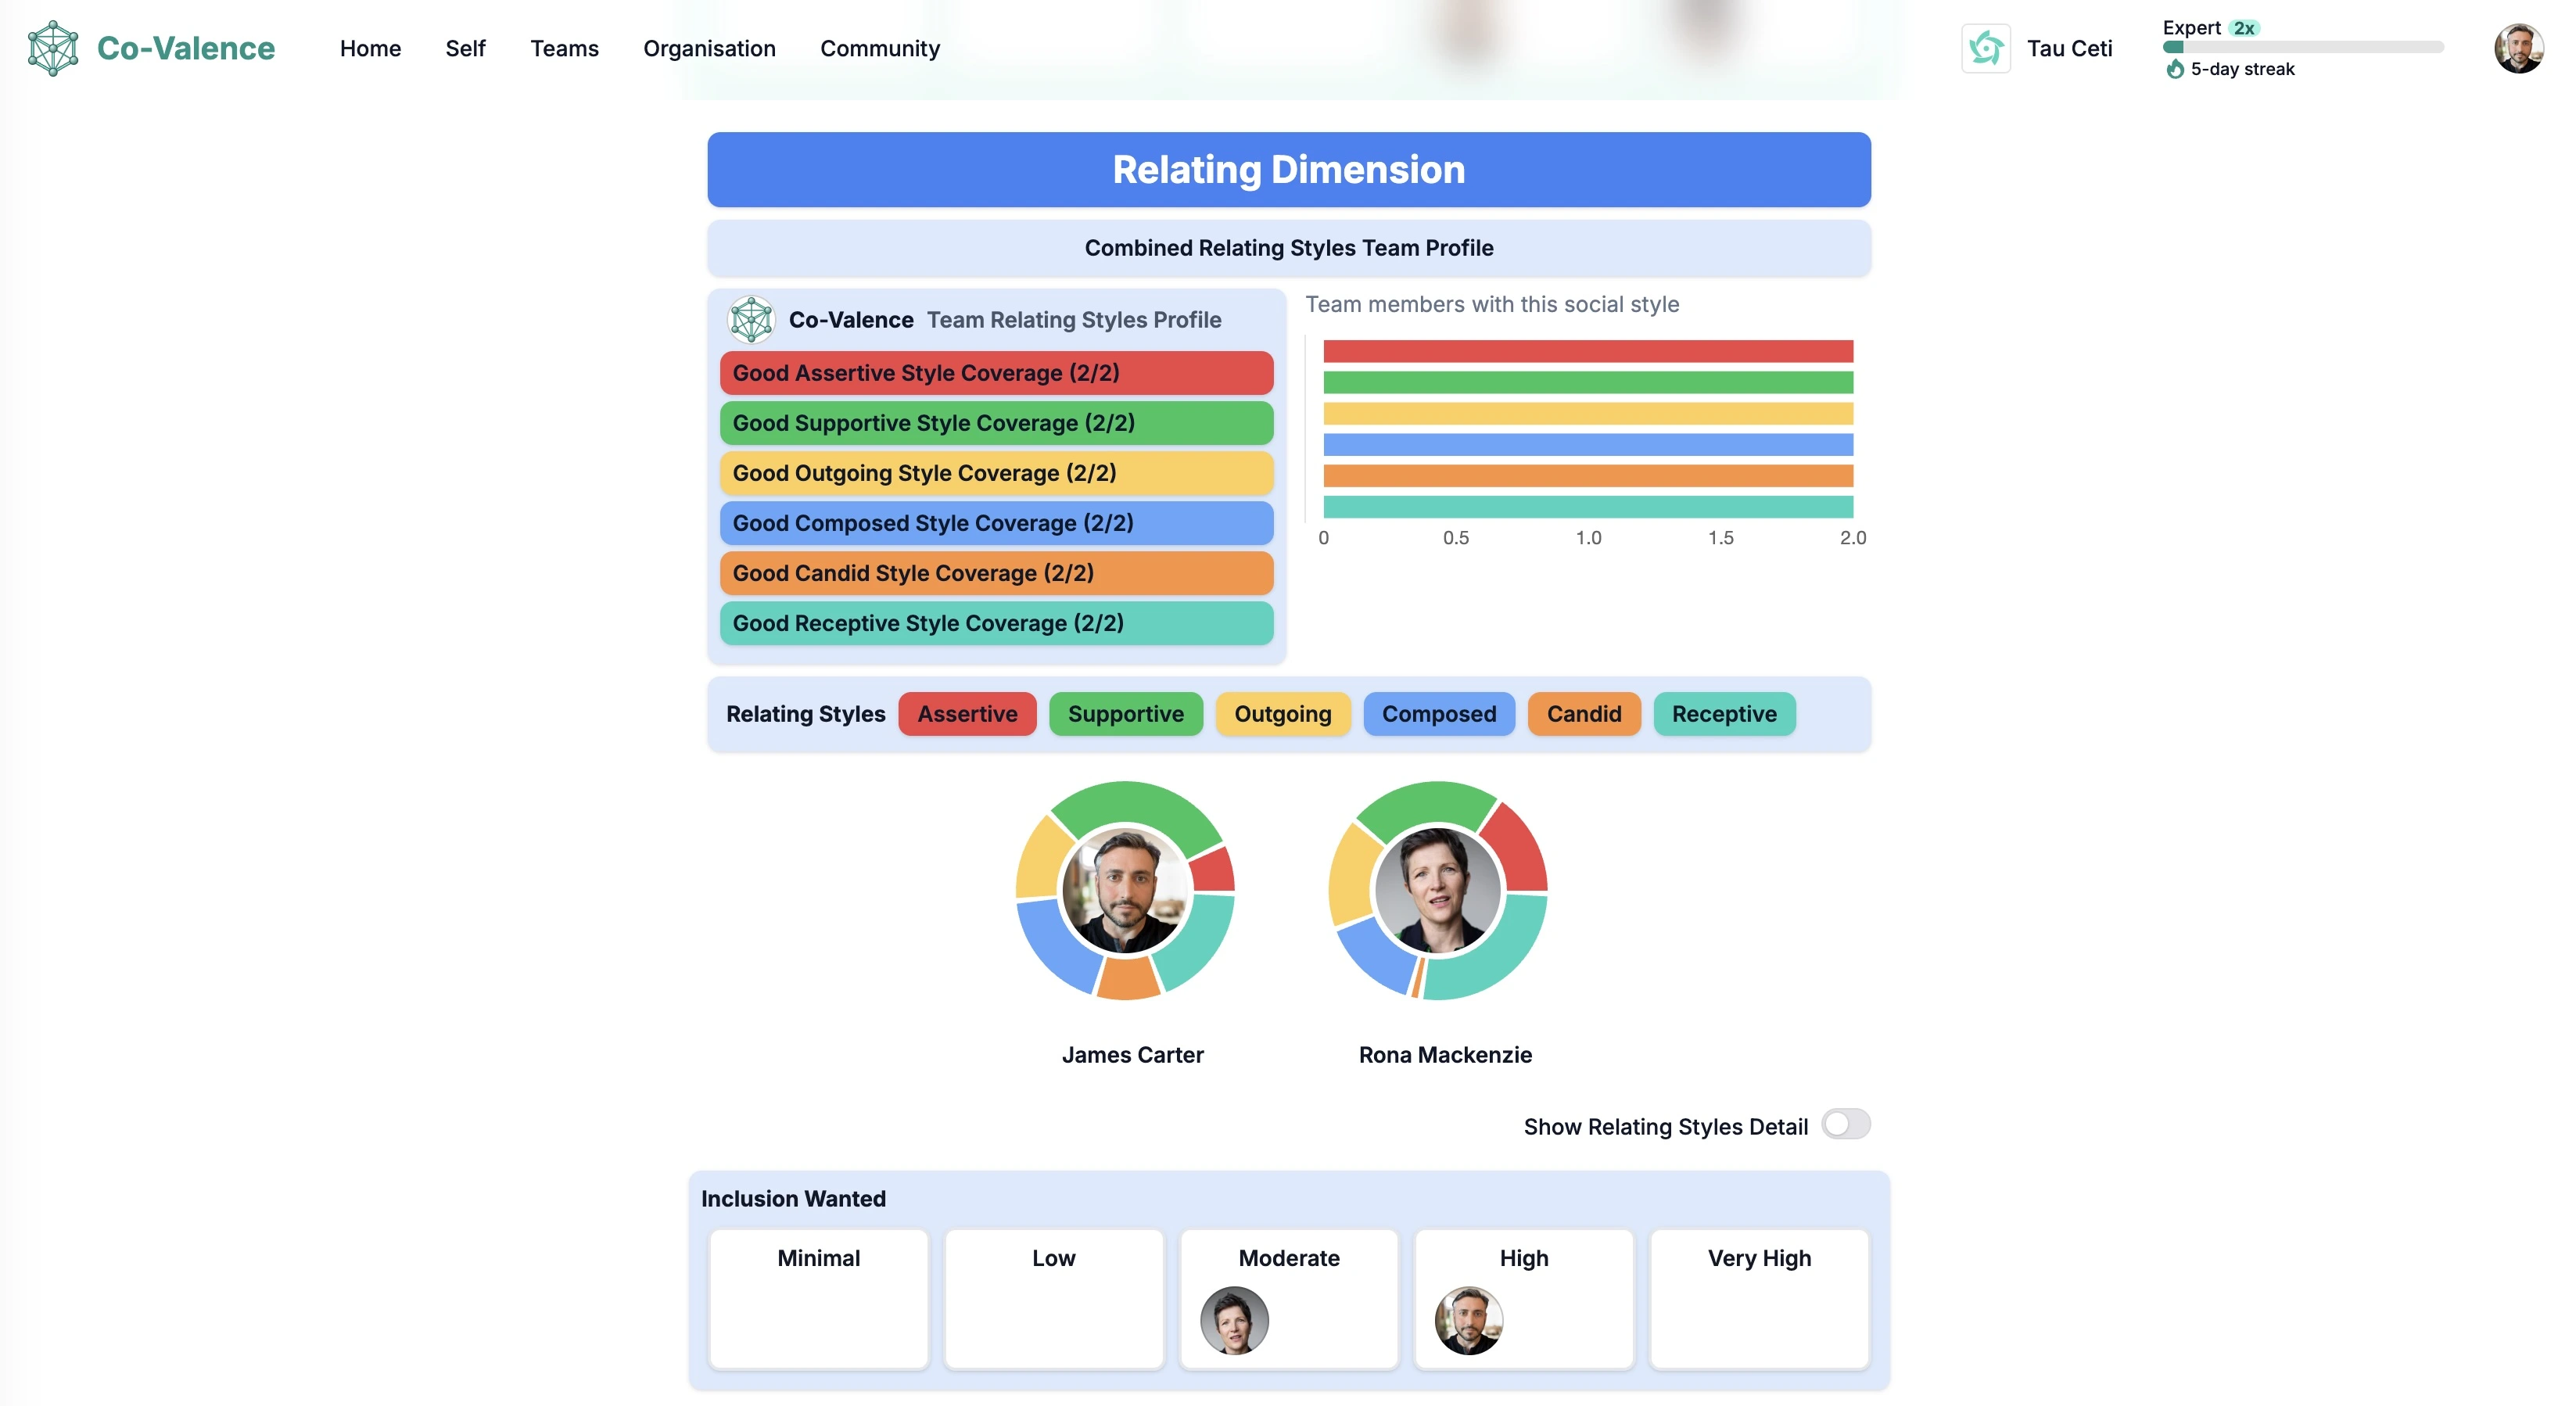Click the Expert level progress bar

2303,47
